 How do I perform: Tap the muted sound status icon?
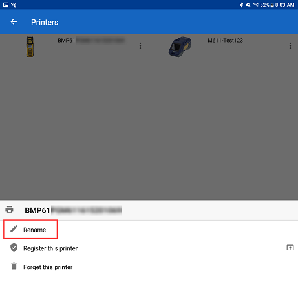pyautogui.click(x=248, y=5)
